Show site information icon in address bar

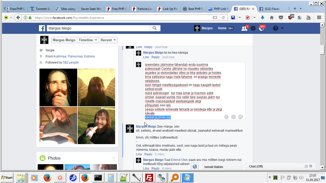[25, 18]
